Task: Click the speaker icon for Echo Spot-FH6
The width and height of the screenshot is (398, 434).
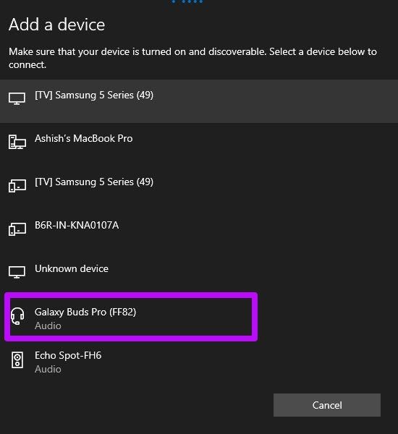Action: (x=17, y=359)
